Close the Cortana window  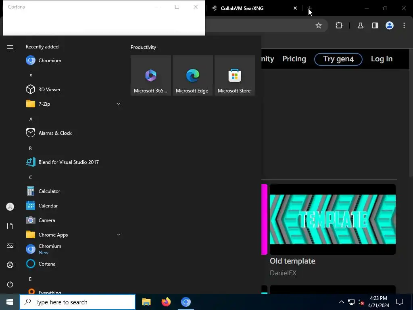click(x=196, y=7)
